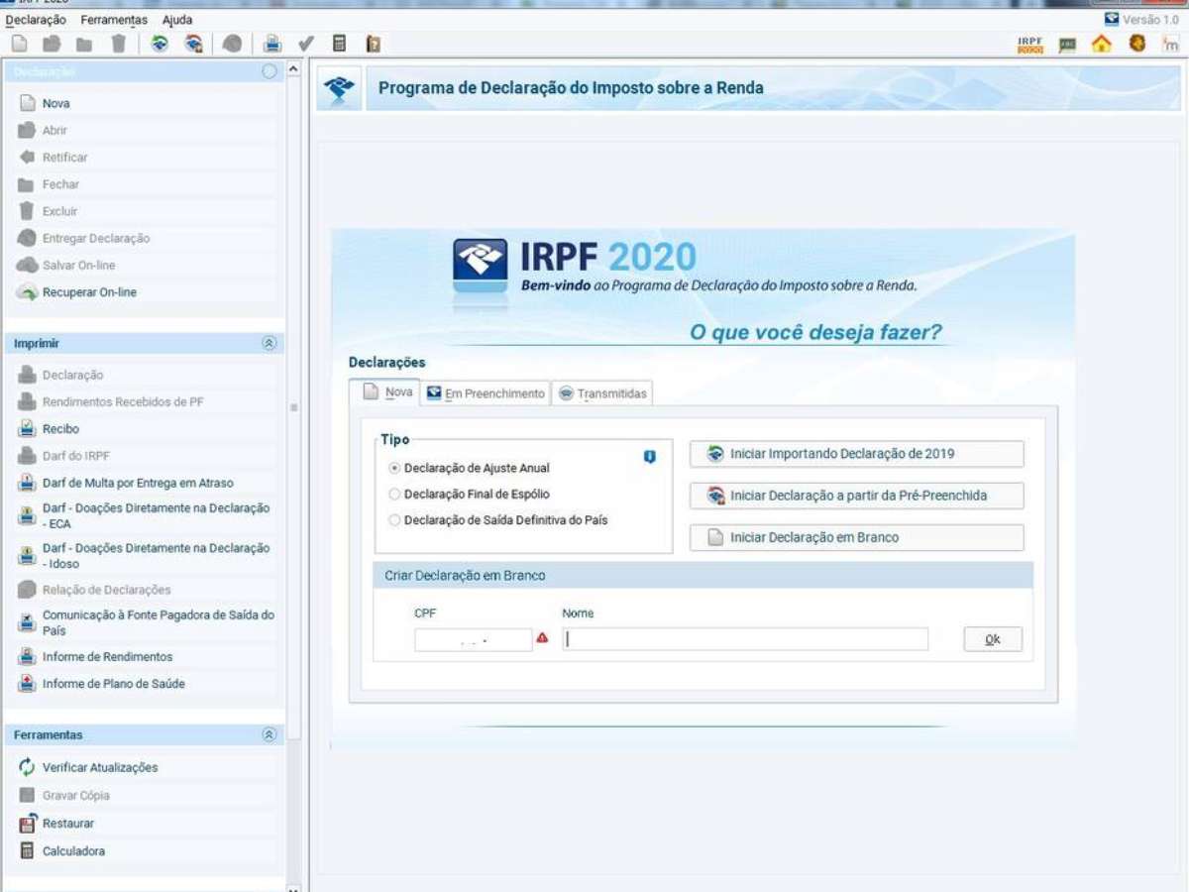Image resolution: width=1189 pixels, height=892 pixels.
Task: Click the CPF input field
Action: 474,639
